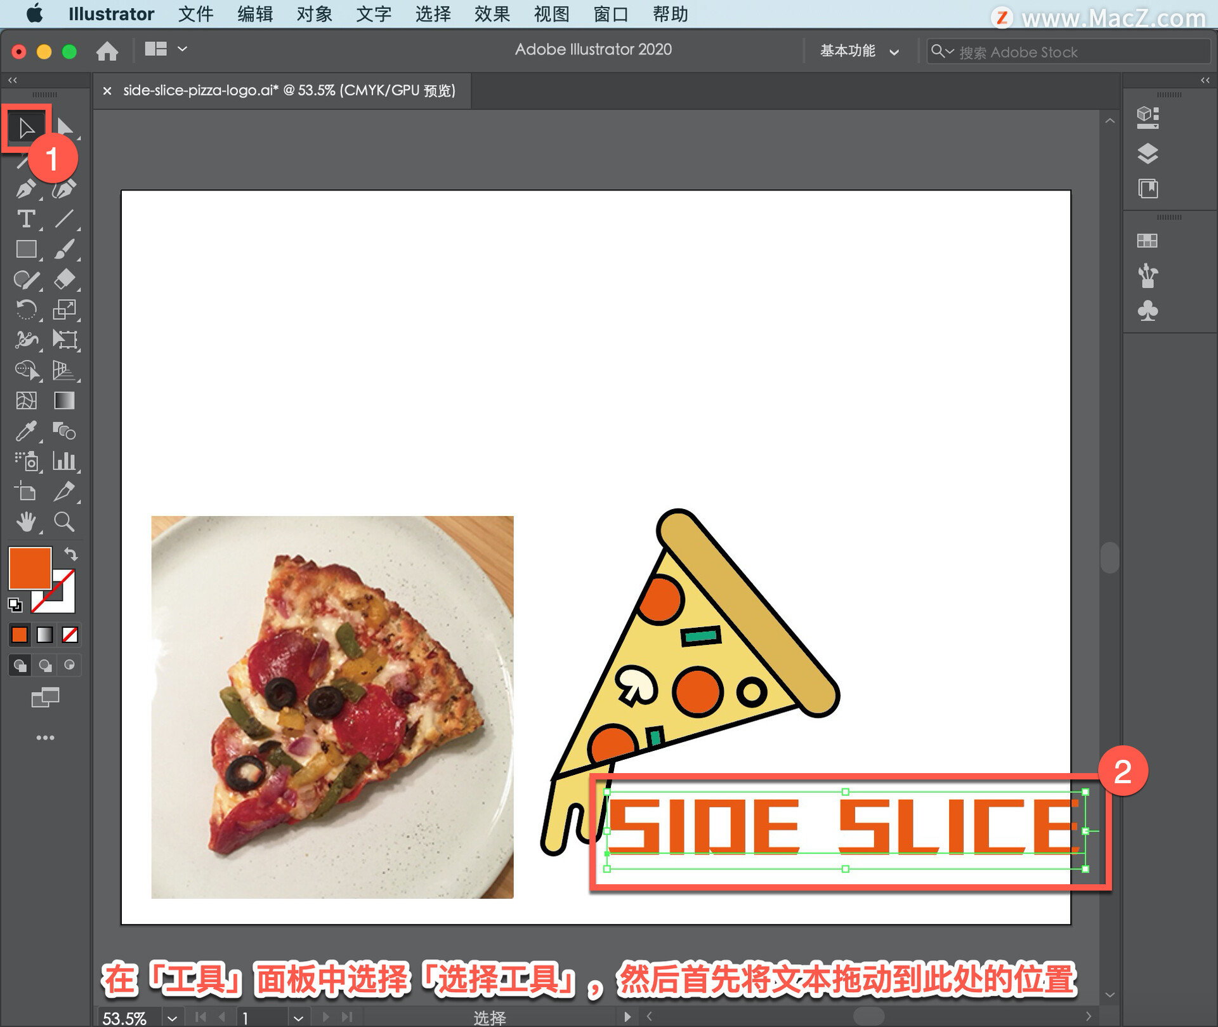Select the Paintbrush tool
Image resolution: width=1218 pixels, height=1027 pixels.
(64, 249)
